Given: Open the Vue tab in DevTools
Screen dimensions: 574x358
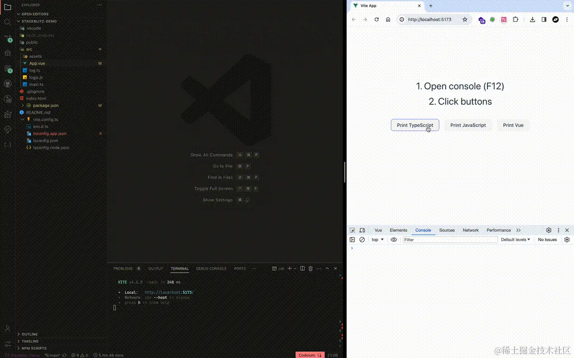Looking at the screenshot, I should [378, 230].
